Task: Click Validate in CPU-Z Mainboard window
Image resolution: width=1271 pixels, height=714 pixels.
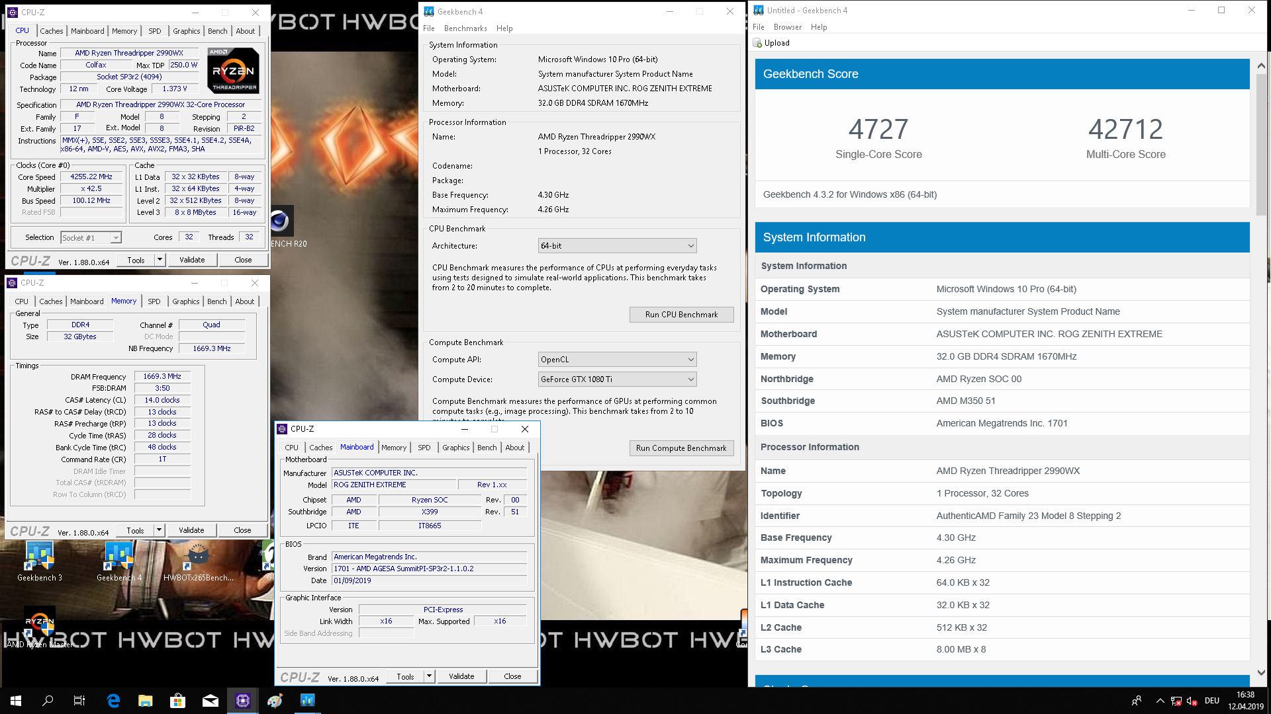Action: point(461,676)
